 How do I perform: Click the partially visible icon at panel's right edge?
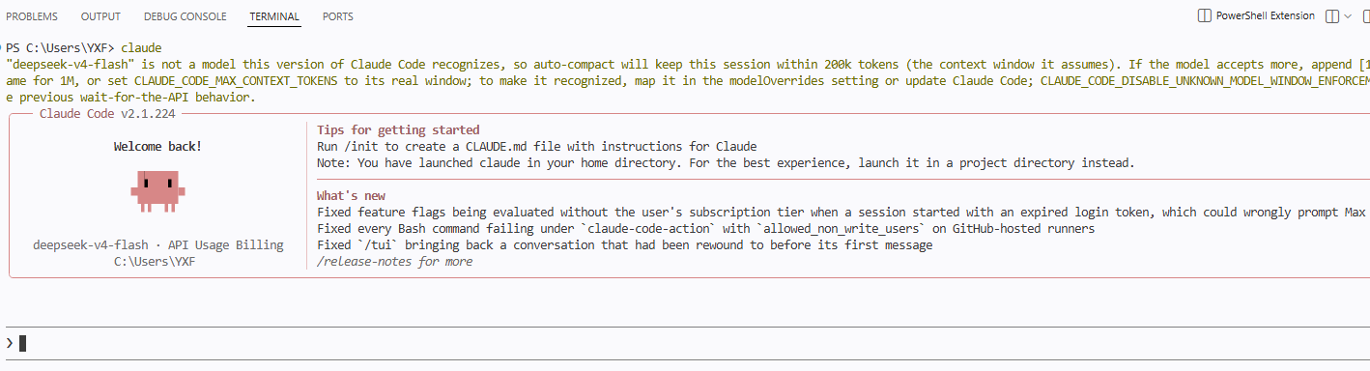tap(1365, 16)
